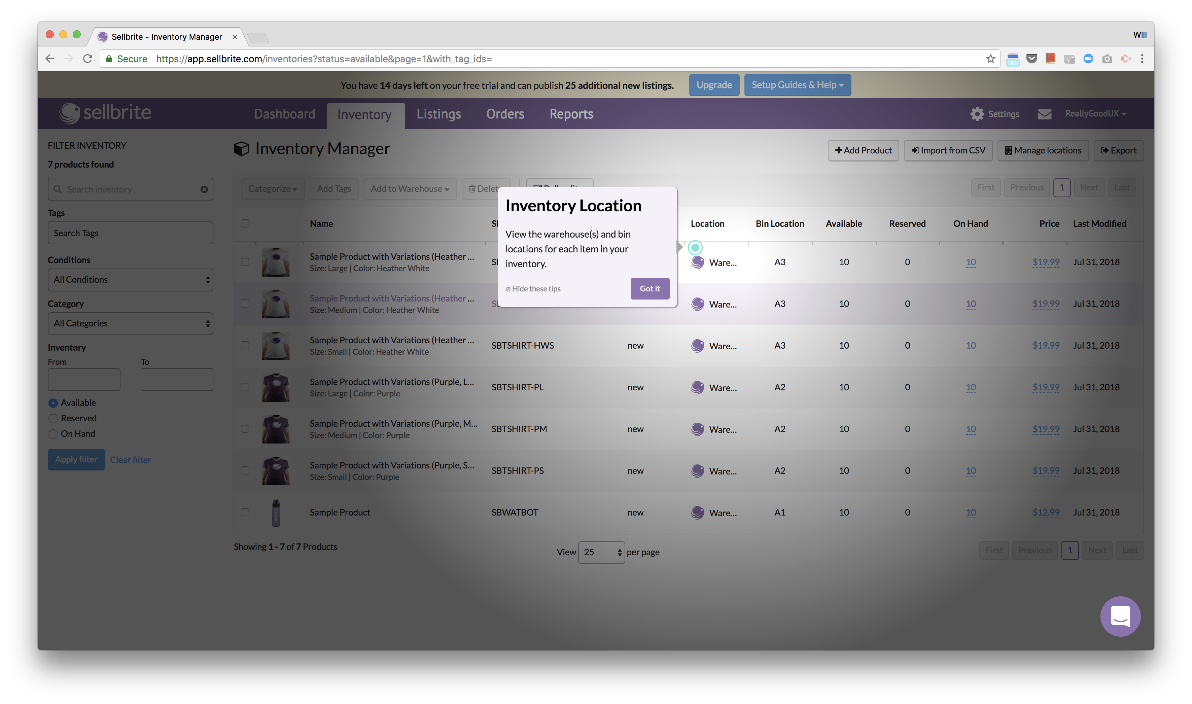Open Purple Large t-shirt thumbnail
The height and width of the screenshot is (704, 1192).
click(276, 387)
